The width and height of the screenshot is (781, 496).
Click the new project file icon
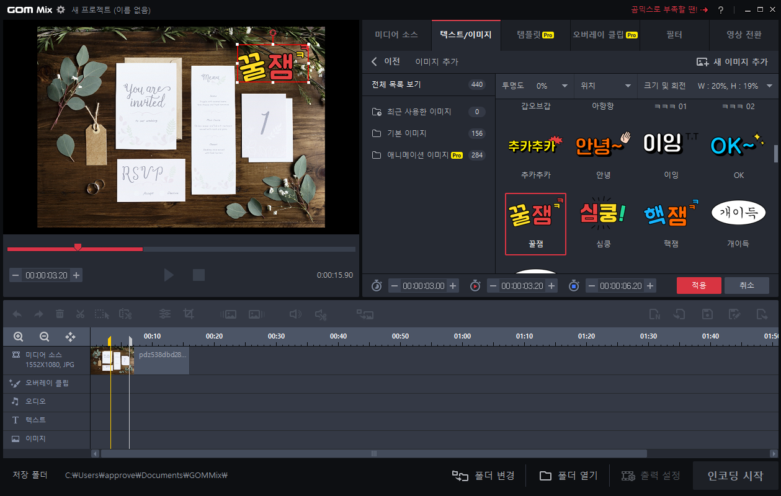(x=654, y=314)
